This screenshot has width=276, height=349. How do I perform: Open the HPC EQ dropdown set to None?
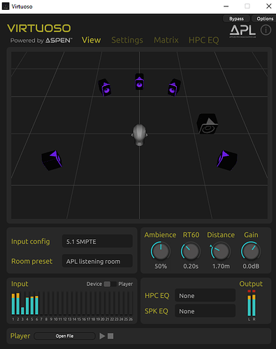pos(205,295)
